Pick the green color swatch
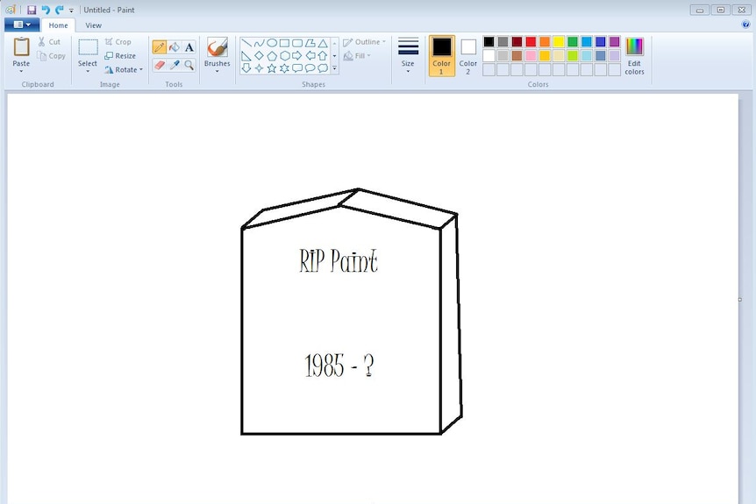Viewport: 756px width, 504px height. click(573, 42)
